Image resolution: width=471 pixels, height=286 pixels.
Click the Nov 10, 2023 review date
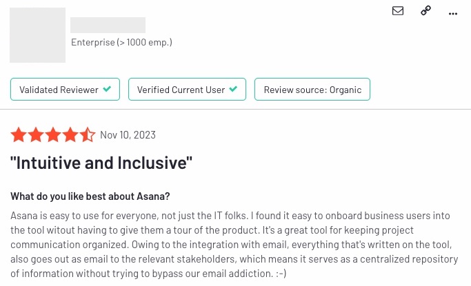tap(128, 135)
